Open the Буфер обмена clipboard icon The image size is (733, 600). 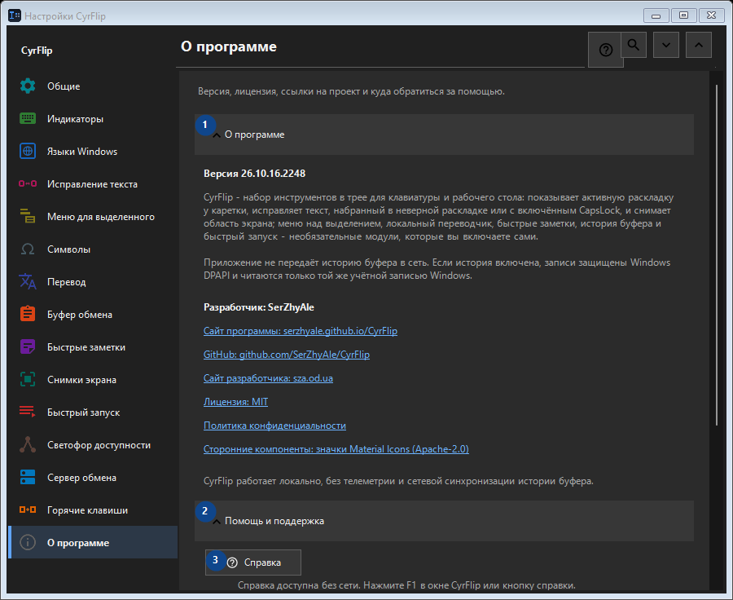click(x=28, y=314)
